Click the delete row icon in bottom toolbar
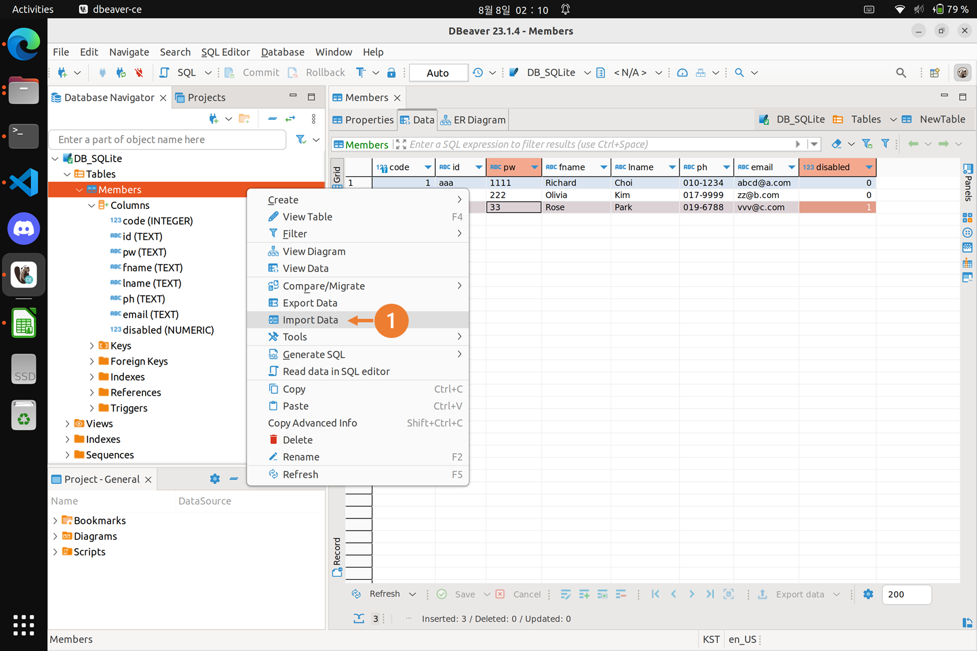Viewport: 977px width, 651px height. (621, 594)
